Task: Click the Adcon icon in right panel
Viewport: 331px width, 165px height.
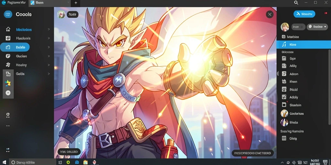Action: (284, 74)
